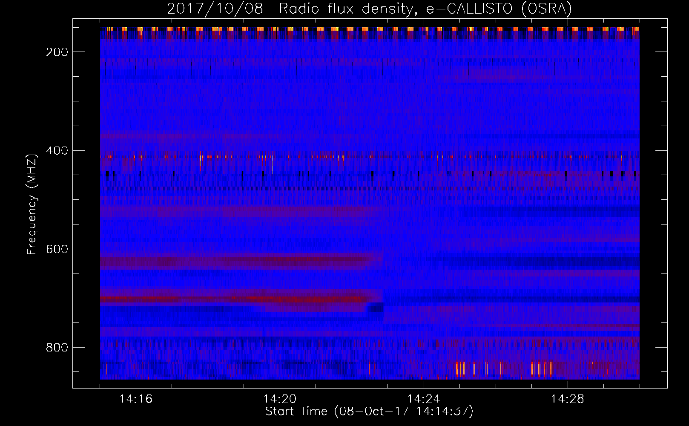This screenshot has height=426, width=689.
Task: Click the plot title '2017/10/08 Radio flux density'
Action: click(x=369, y=9)
